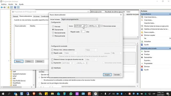171x96 pixels.
Task: Open the Archivo menu
Action: [4, 4]
